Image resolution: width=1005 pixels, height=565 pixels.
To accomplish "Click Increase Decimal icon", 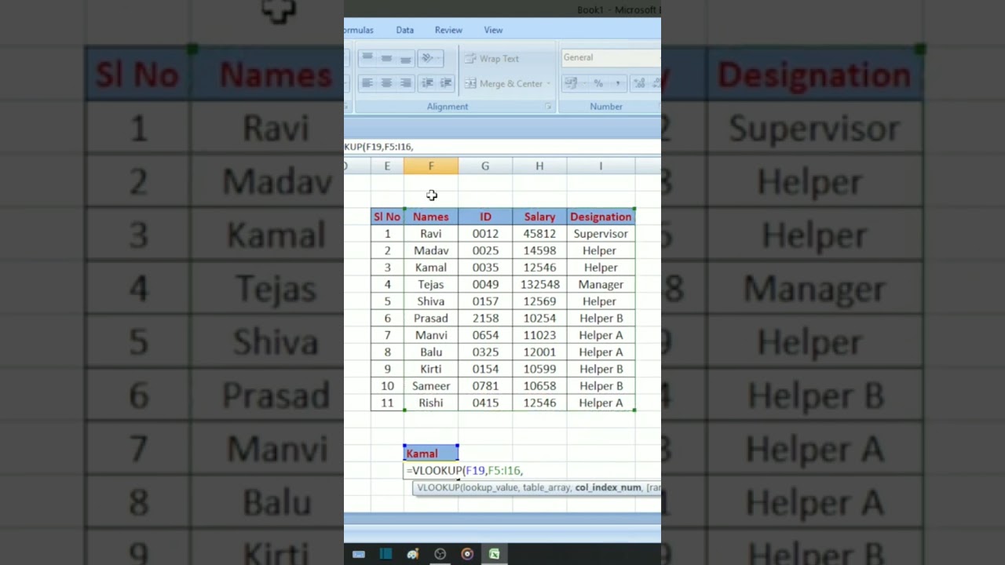I will tap(639, 83).
